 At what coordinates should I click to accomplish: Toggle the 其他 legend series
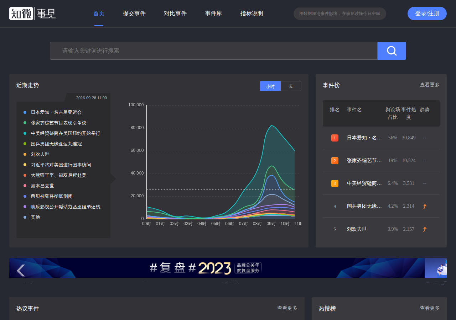coord(32,217)
